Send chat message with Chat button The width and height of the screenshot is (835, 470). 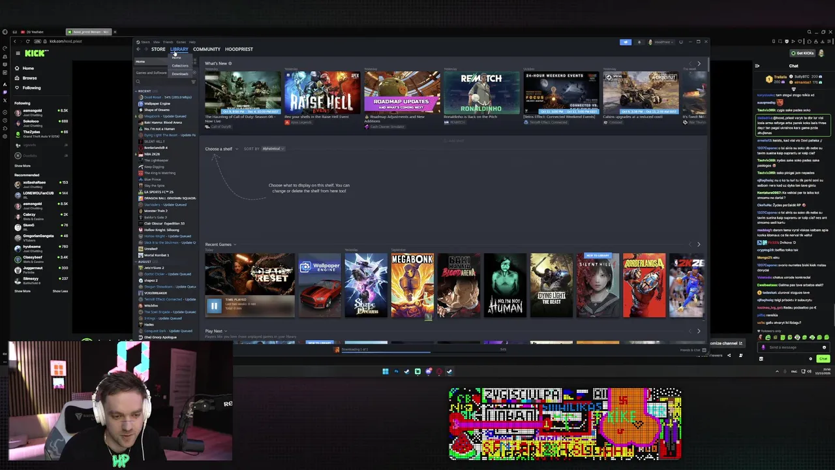click(x=823, y=358)
